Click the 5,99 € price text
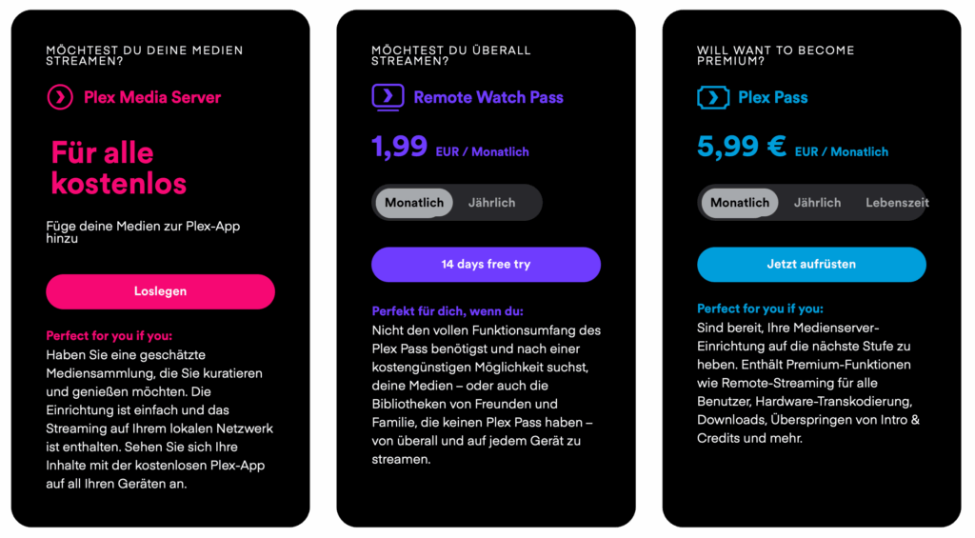975x538 pixels. pos(741,148)
